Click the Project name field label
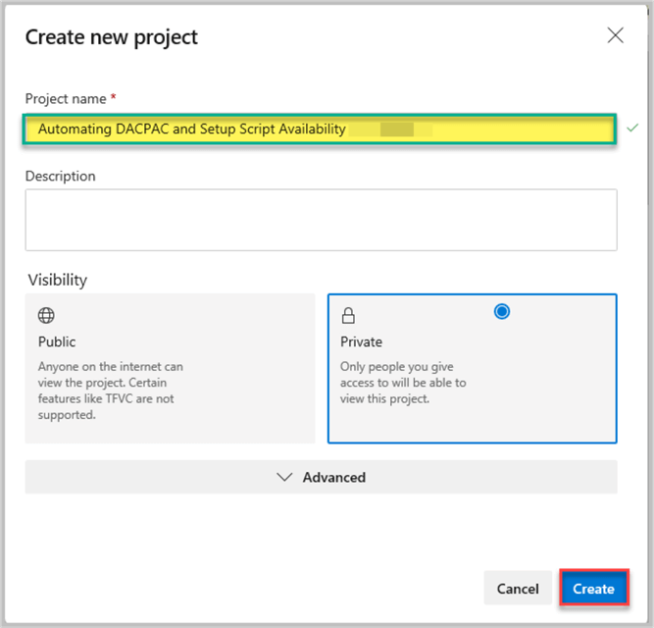Viewport: 654px width, 628px height. (x=67, y=97)
